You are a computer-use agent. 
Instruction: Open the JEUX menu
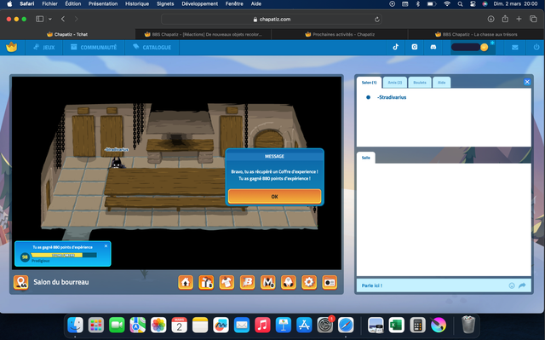coord(44,47)
